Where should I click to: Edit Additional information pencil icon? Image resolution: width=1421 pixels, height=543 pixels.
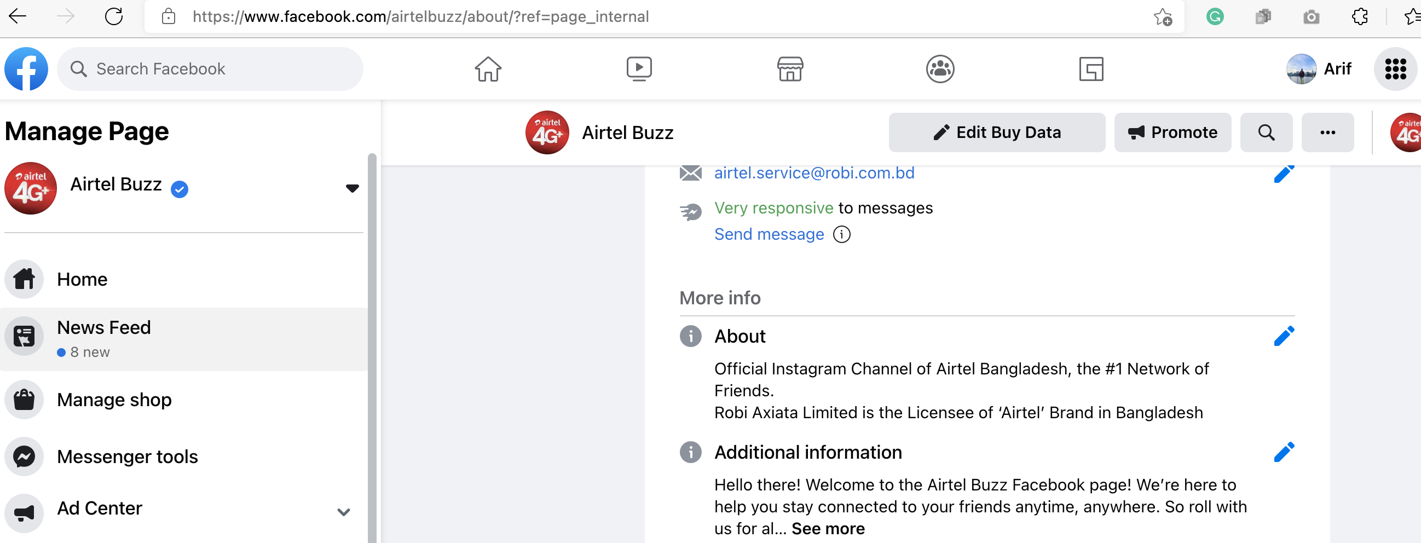point(1284,452)
